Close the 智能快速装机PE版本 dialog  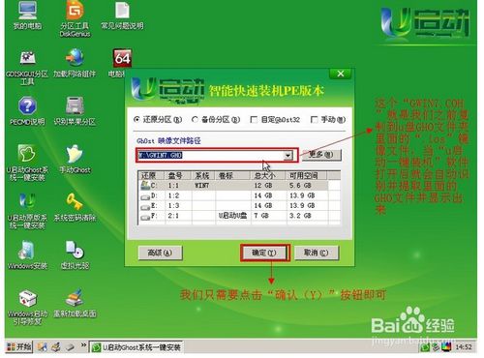point(341,74)
